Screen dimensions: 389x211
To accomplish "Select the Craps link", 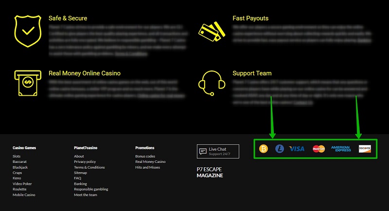I will tap(18, 173).
